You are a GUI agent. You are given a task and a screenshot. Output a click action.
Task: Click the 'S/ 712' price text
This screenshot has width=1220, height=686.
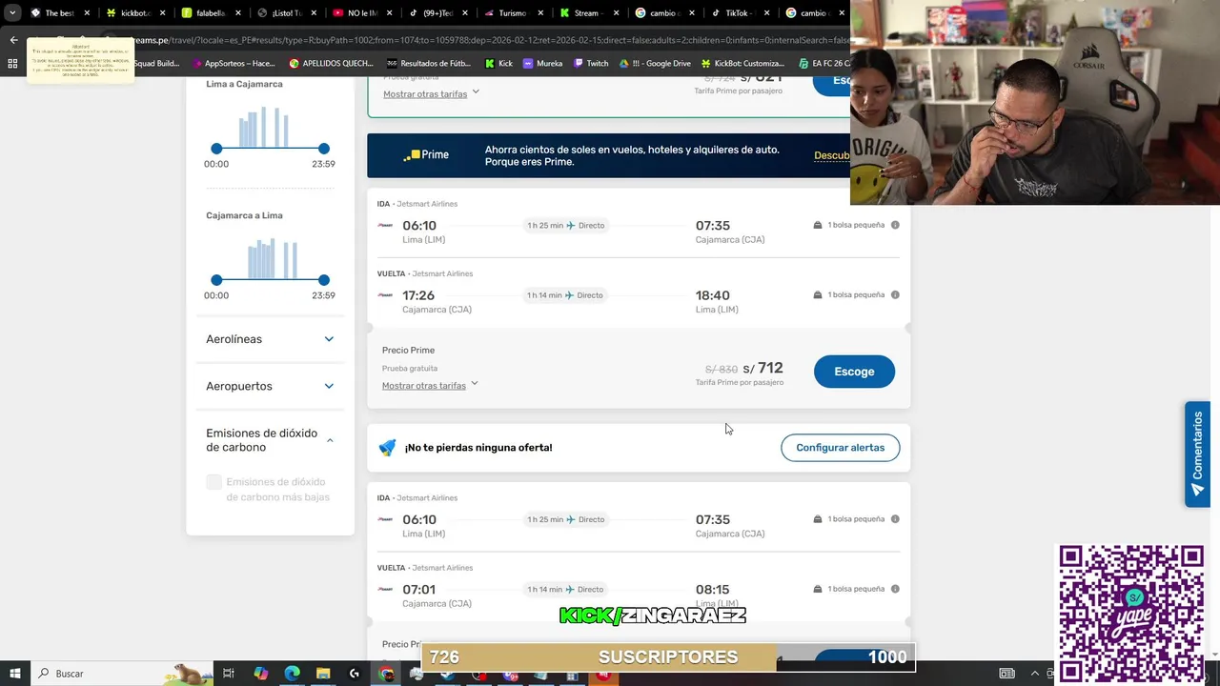click(x=762, y=368)
